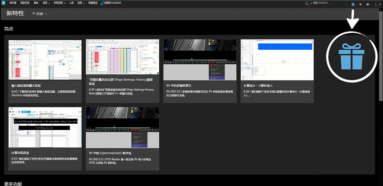The width and height of the screenshot is (383, 186).
Task: Click the RV 中的多媒体表示 title
Action: coord(178,86)
